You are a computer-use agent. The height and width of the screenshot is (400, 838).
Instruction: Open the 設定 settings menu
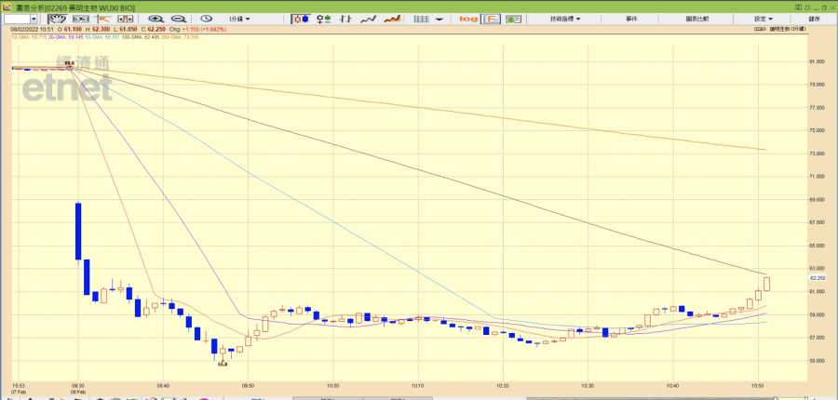point(762,19)
